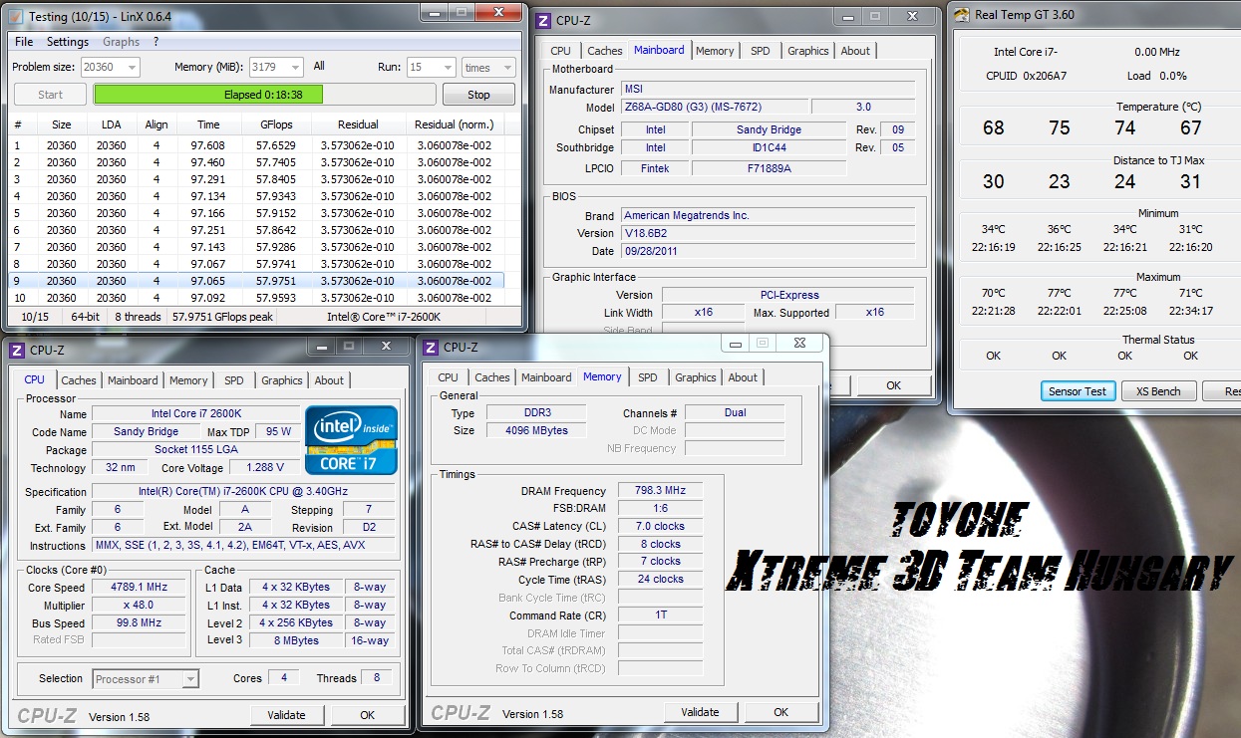The image size is (1241, 738).
Task: Click Sensor Test button in Real Temp
Action: [x=1078, y=391]
